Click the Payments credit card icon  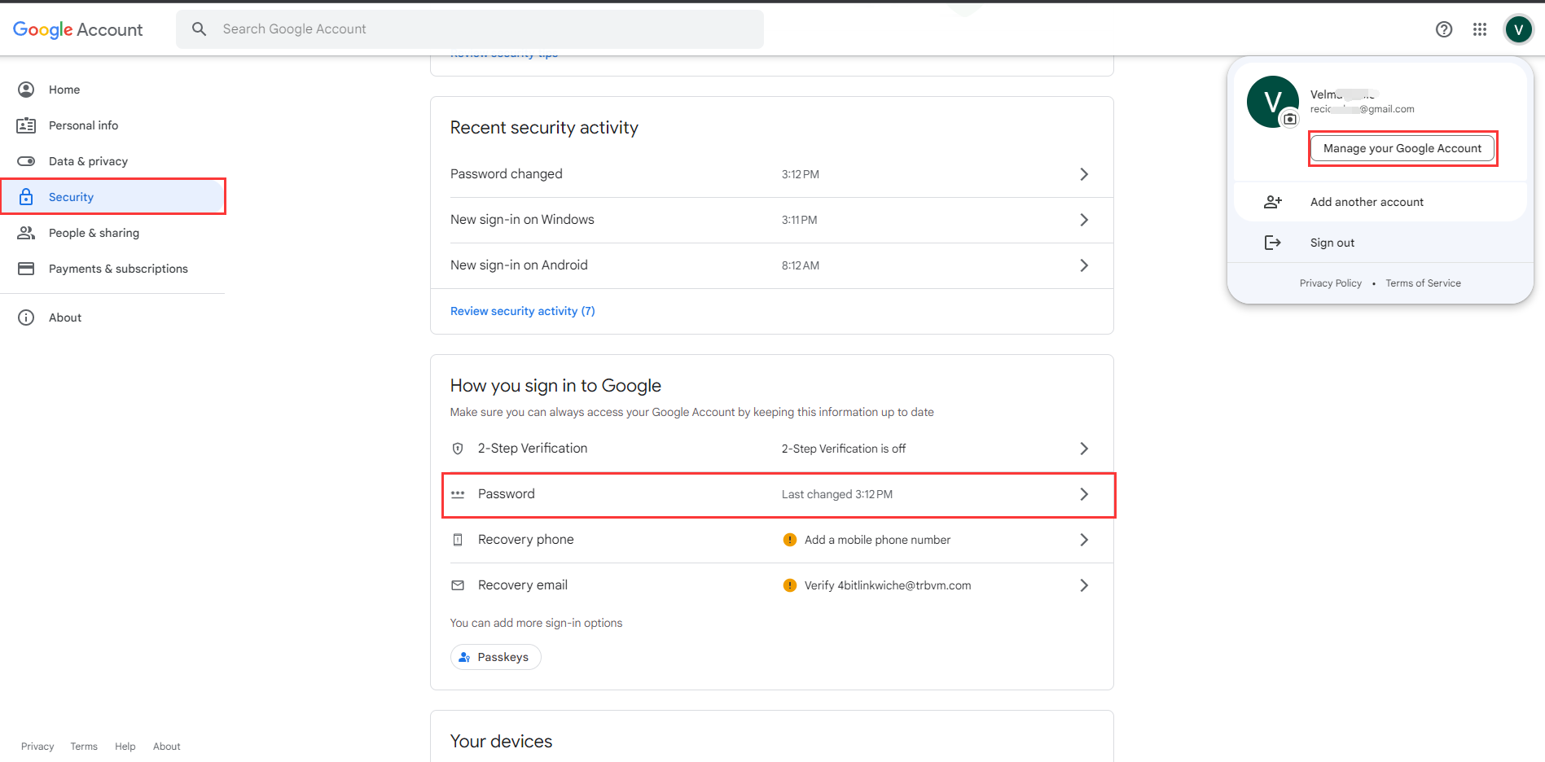coord(26,269)
